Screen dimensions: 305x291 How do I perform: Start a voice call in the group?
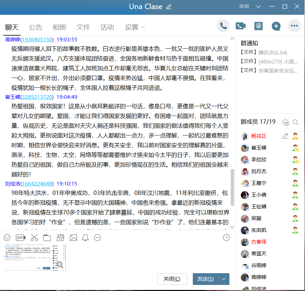tap(223, 26)
